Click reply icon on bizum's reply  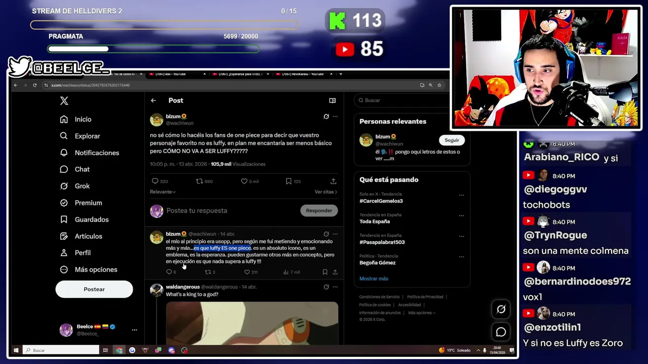(169, 272)
